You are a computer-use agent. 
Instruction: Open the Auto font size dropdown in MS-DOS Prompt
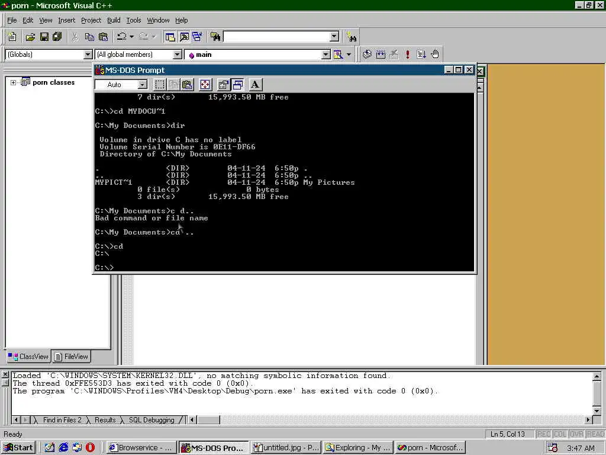(x=143, y=84)
